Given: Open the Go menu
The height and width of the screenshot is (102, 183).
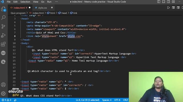Looking at the screenshot, I should 43,2.
